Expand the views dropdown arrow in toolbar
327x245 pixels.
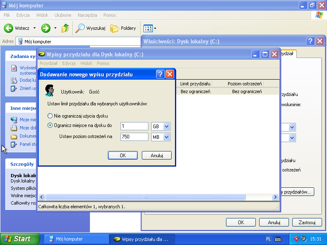pos(155,29)
